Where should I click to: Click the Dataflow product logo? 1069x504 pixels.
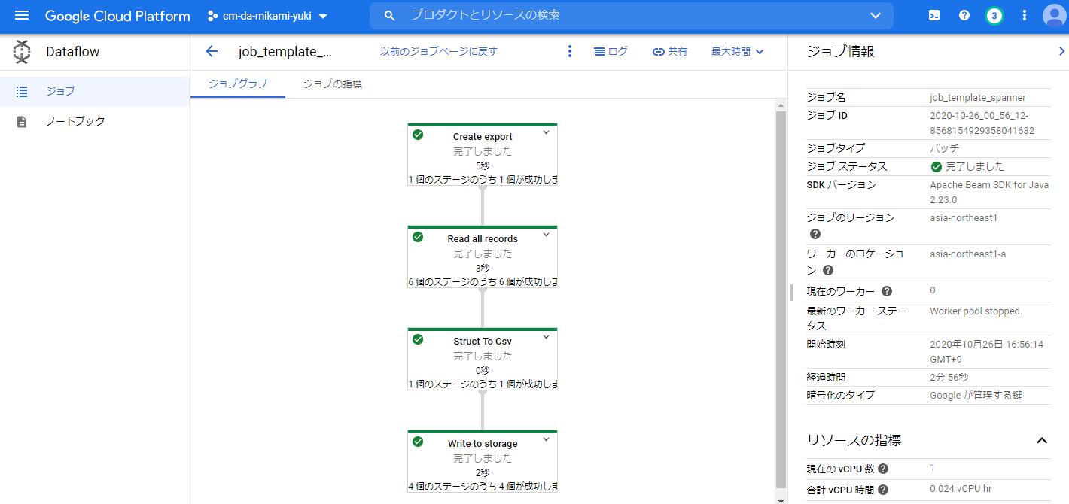pyautogui.click(x=21, y=51)
